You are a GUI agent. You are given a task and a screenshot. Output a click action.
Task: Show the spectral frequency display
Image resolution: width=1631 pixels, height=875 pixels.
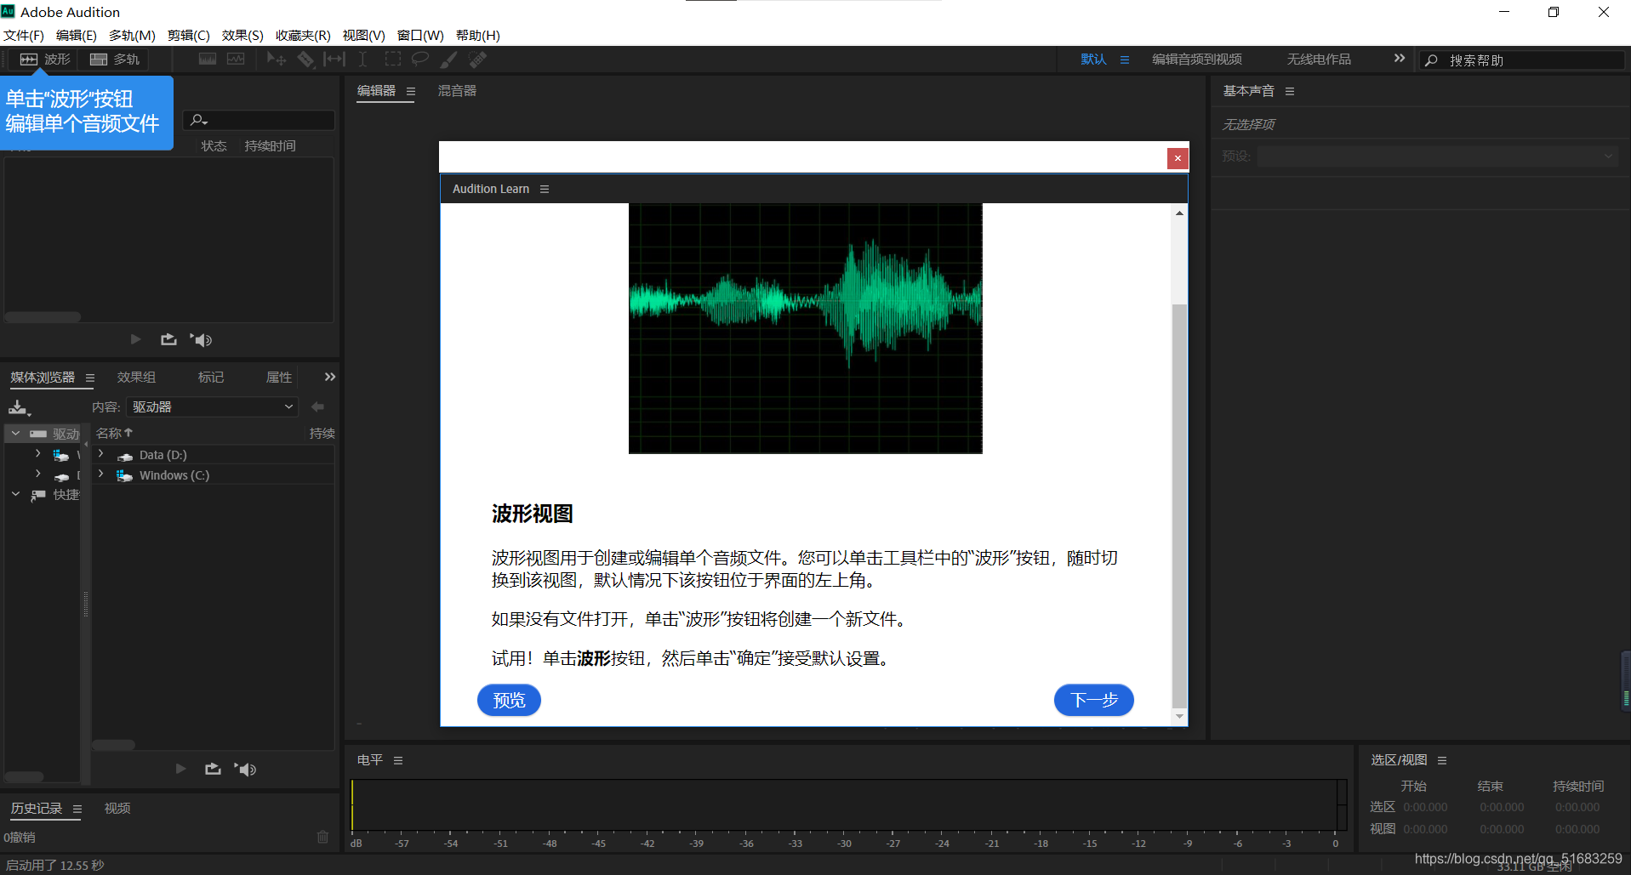click(x=208, y=60)
